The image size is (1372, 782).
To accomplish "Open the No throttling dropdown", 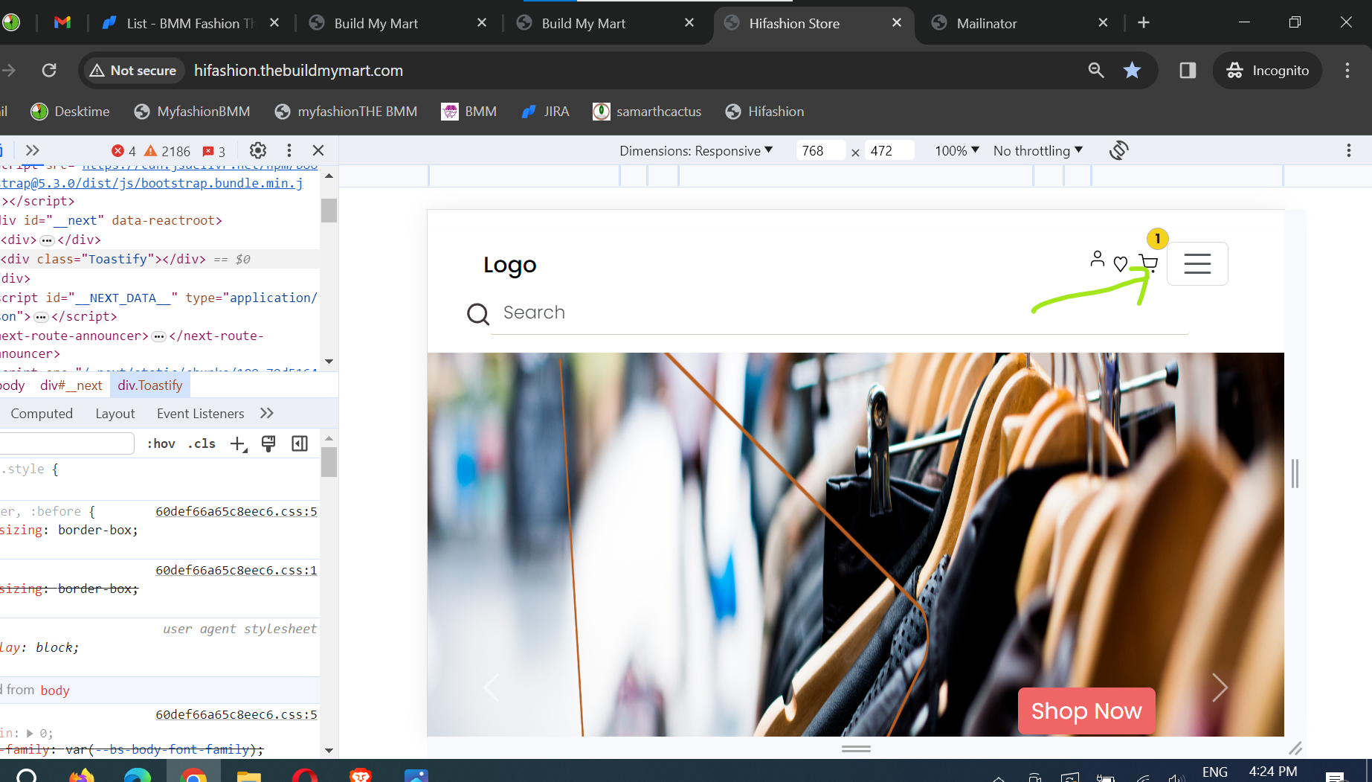I will [1038, 151].
